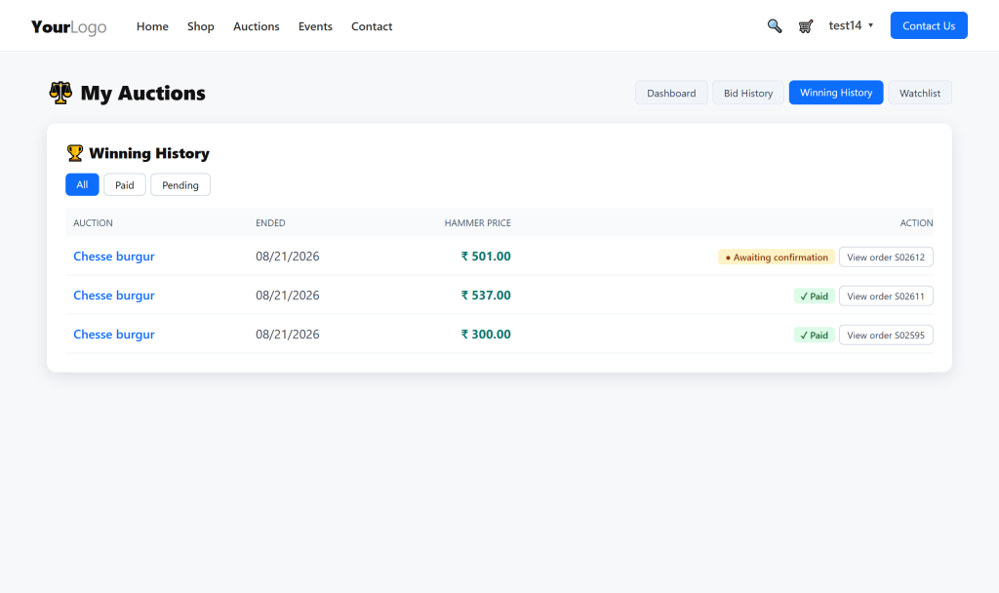Viewport: 999px width, 593px height.
Task: Select the All filter
Action: 82,184
